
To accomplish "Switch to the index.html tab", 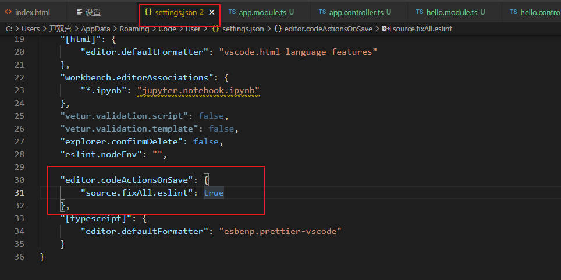I will click(x=33, y=12).
